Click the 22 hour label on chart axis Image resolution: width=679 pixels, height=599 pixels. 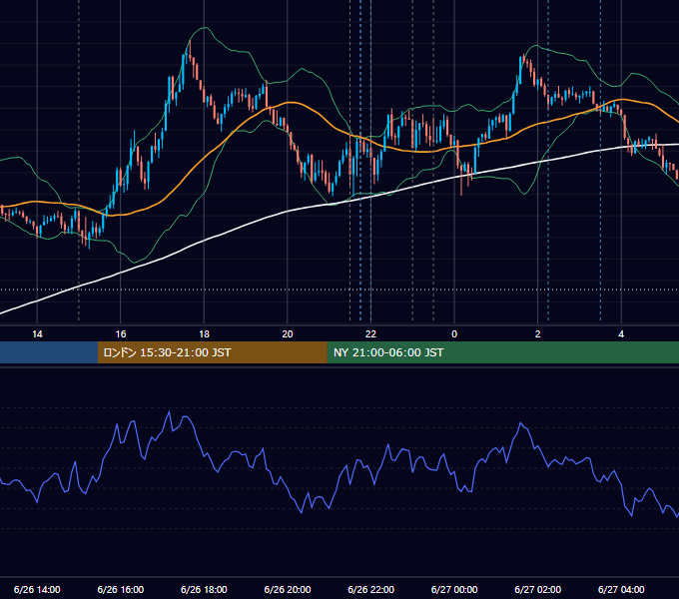[x=370, y=334]
